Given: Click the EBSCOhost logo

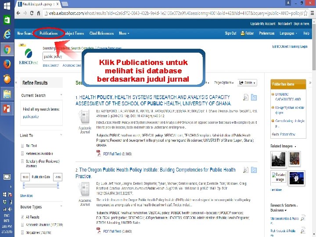Looking at the screenshot, I should pyautogui.click(x=29, y=57).
